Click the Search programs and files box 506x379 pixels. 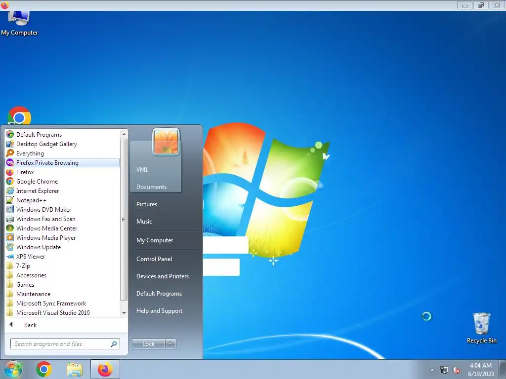(x=65, y=344)
